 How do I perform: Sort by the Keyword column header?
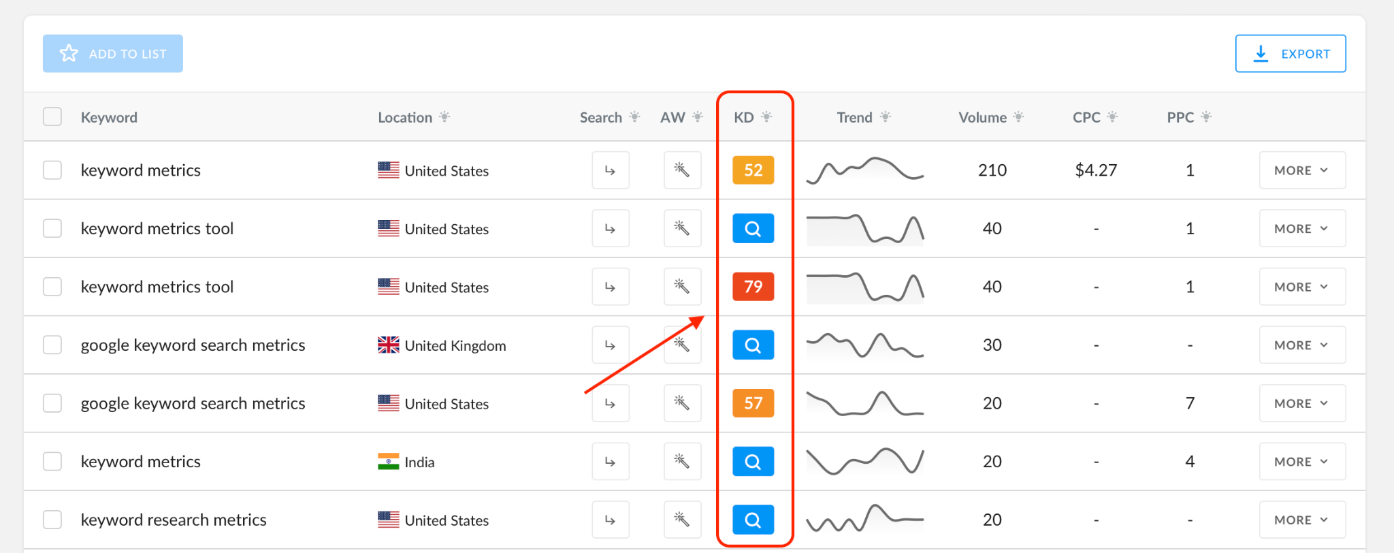(109, 117)
